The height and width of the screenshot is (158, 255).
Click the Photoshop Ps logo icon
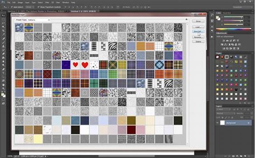point(3,2)
